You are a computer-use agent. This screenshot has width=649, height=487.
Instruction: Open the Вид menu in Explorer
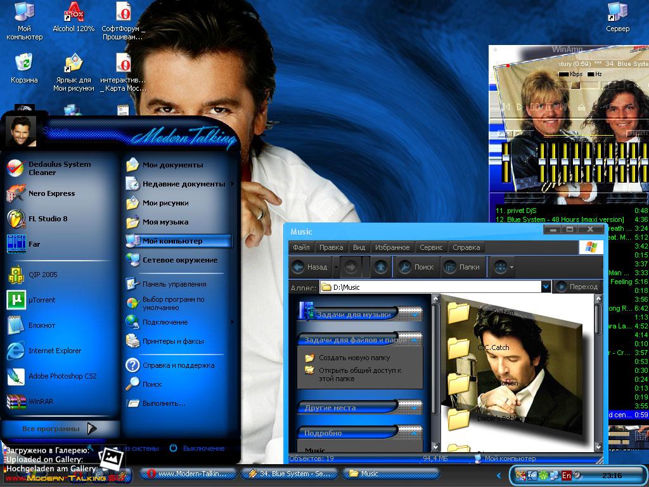coord(359,247)
